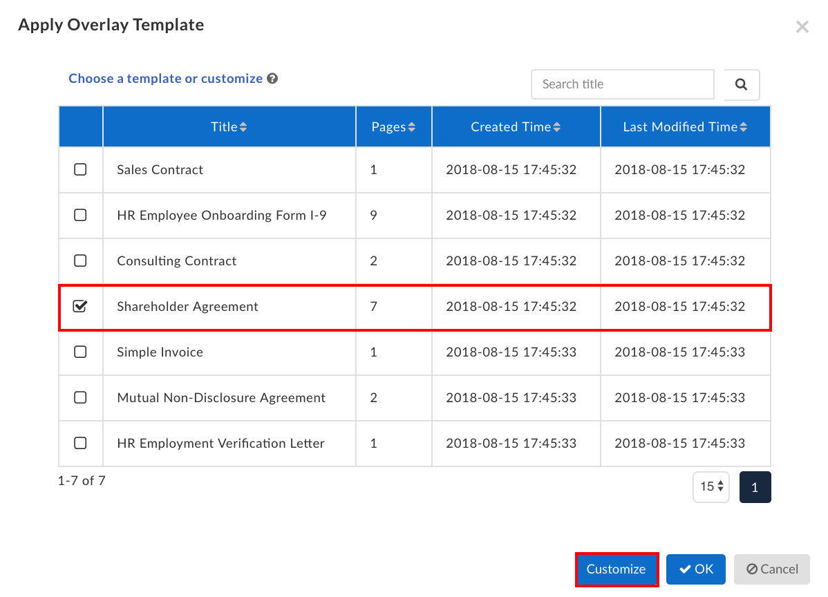The height and width of the screenshot is (597, 828).
Task: Open help icon next to template heading
Action: coord(272,79)
